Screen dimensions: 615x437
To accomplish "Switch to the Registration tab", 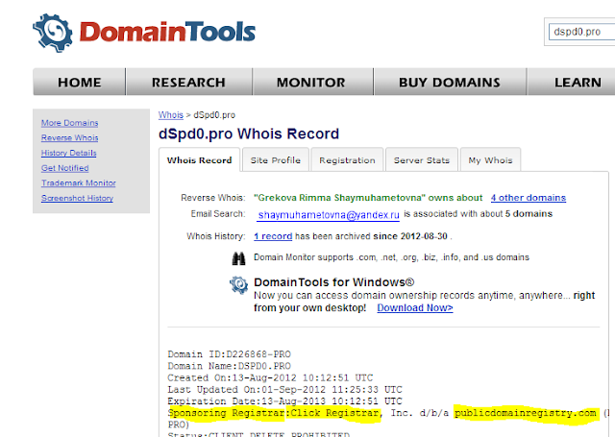I will 347,159.
